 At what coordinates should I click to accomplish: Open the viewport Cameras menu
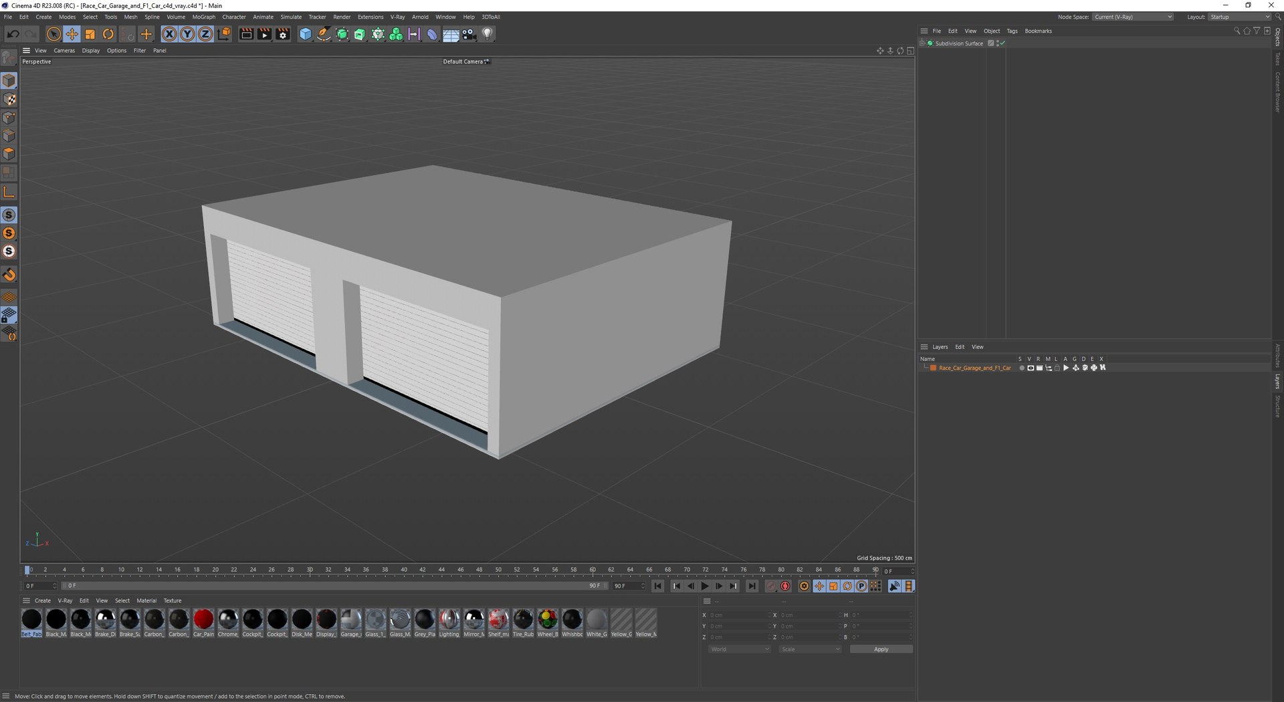point(64,51)
